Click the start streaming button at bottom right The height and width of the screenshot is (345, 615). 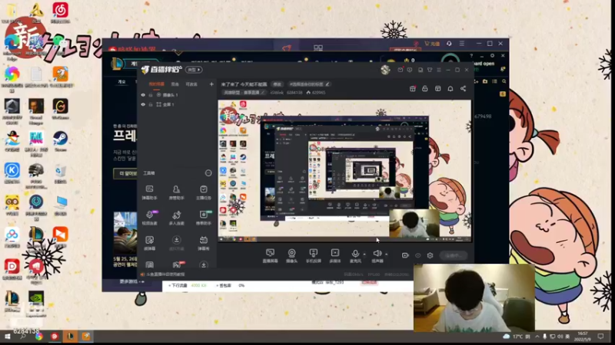pos(454,255)
